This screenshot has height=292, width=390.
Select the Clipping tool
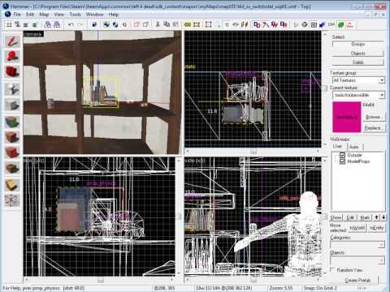(12, 185)
